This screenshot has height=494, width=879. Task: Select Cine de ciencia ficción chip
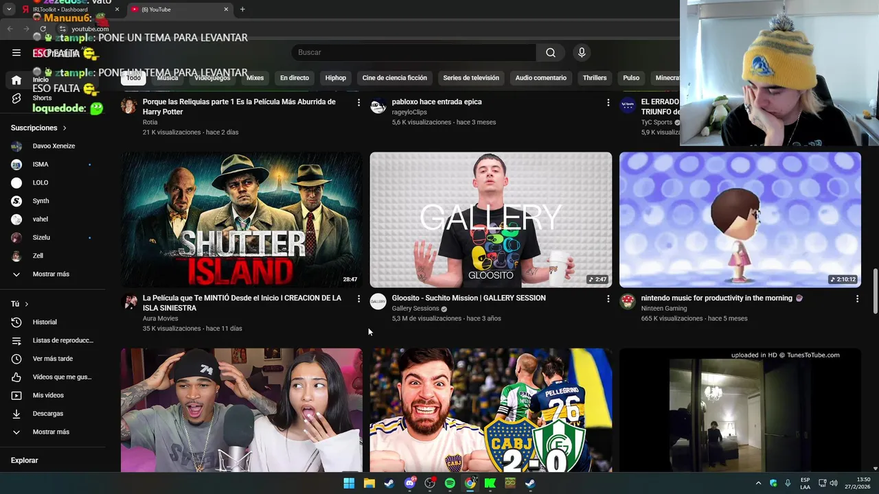(x=394, y=78)
